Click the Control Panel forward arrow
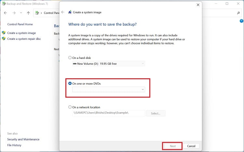 pos(14,13)
